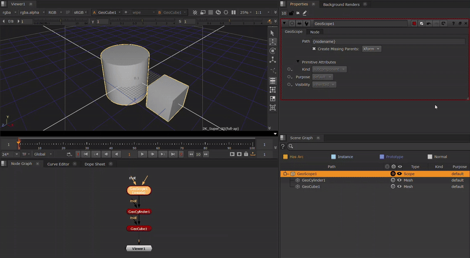Collapse the Primitive Attributes section

click(298, 62)
